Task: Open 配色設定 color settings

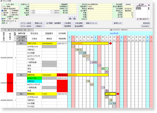Action: pos(147,23)
